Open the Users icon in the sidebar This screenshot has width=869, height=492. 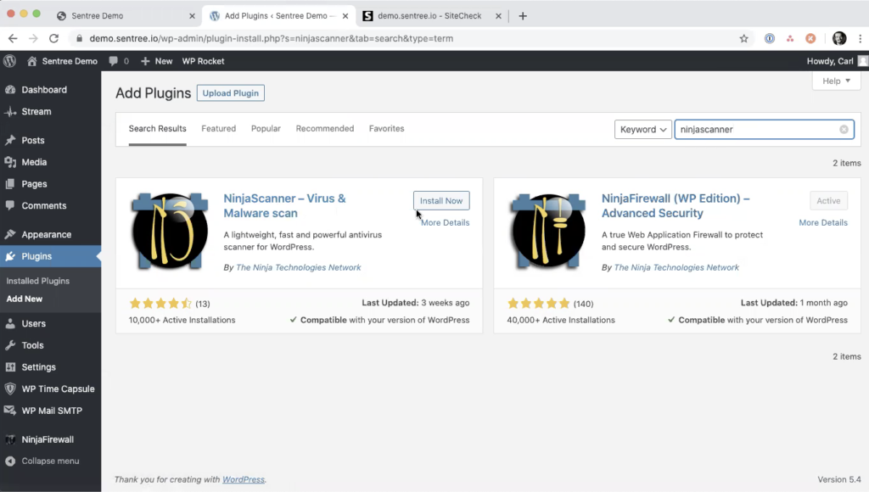click(x=11, y=323)
